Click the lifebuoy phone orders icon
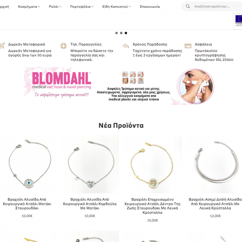 click(63, 46)
